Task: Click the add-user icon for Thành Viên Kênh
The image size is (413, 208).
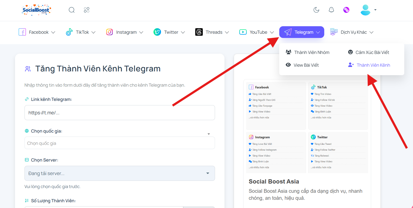Action: [x=351, y=65]
